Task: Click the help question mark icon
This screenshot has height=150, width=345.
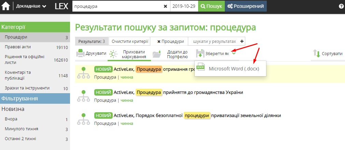Action: click(341, 6)
